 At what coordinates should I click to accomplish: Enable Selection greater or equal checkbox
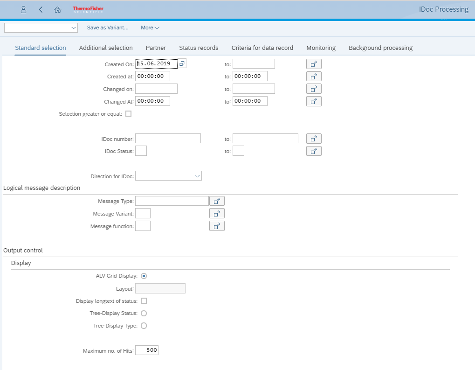[129, 114]
